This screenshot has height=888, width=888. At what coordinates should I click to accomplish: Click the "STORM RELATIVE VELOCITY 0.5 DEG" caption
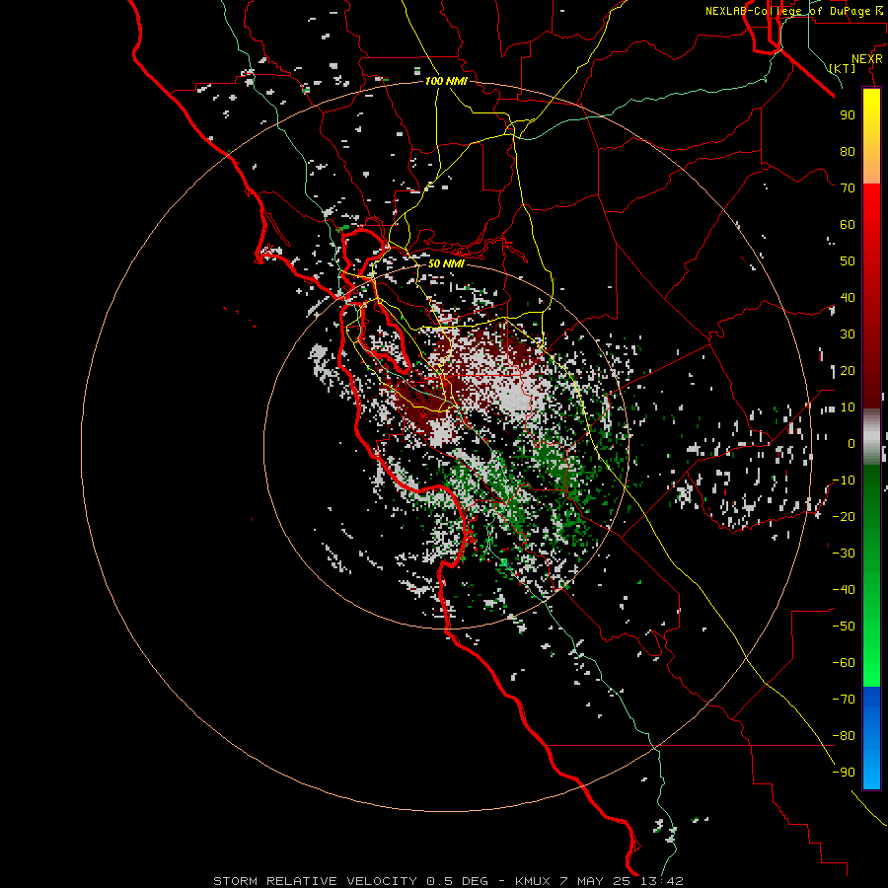[x=350, y=881]
